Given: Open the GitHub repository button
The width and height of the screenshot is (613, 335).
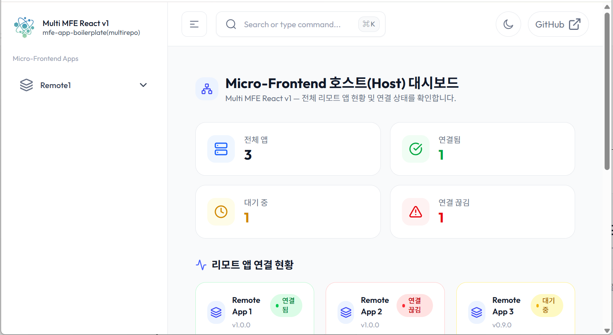Looking at the screenshot, I should (558, 24).
